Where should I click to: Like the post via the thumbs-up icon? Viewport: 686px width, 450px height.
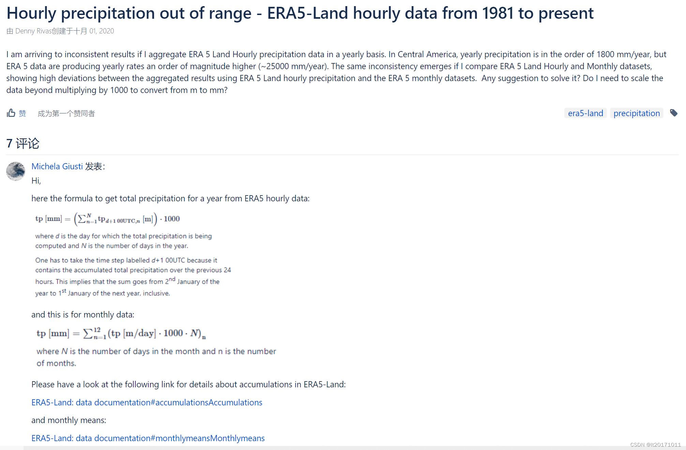pos(11,113)
